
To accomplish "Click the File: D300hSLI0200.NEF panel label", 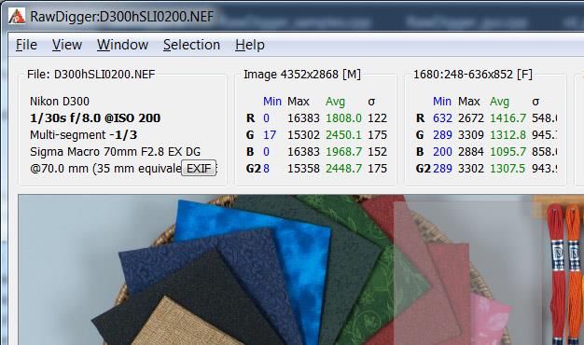I will coord(90,75).
